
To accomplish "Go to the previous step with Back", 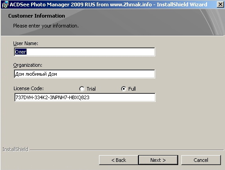I will 119,160.
